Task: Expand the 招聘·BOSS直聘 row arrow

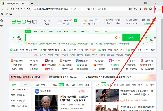Action: click(x=28, y=106)
